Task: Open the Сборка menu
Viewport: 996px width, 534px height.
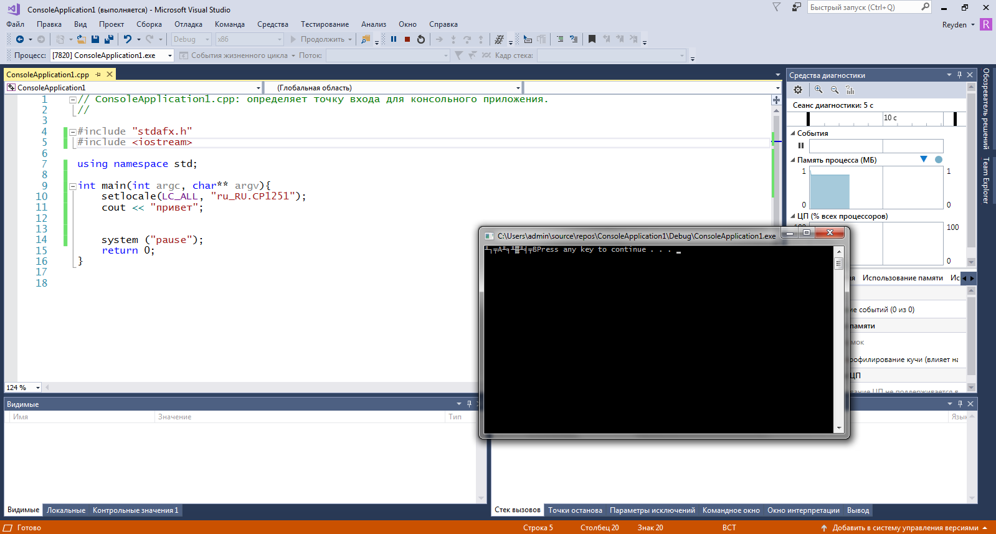Action: [149, 24]
